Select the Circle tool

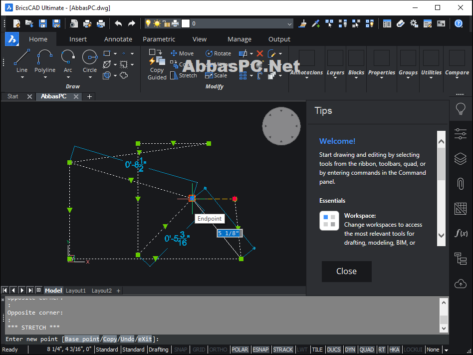(x=90, y=61)
